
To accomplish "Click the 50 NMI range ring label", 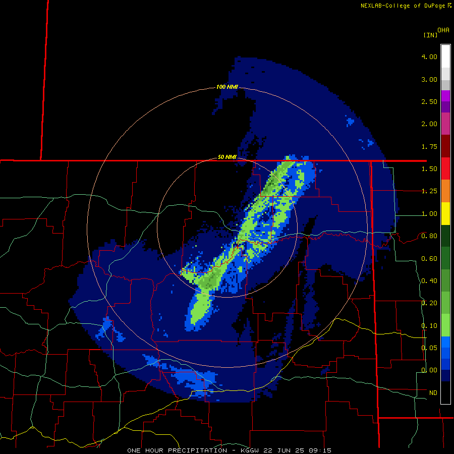I will pos(227,157).
